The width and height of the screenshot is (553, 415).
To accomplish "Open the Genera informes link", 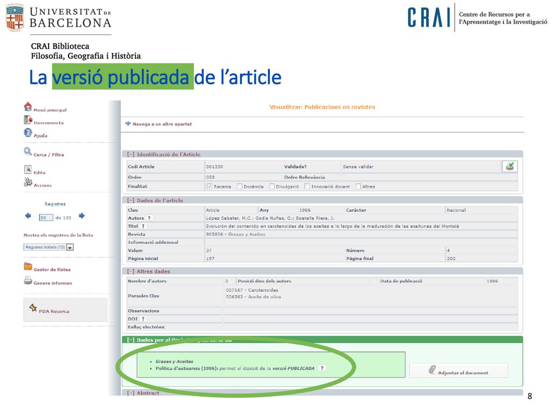I will [x=53, y=283].
